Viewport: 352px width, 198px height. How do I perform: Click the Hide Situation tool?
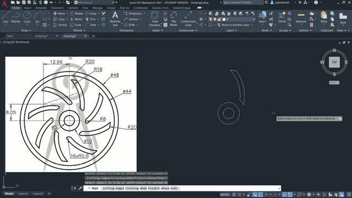[155, 19]
